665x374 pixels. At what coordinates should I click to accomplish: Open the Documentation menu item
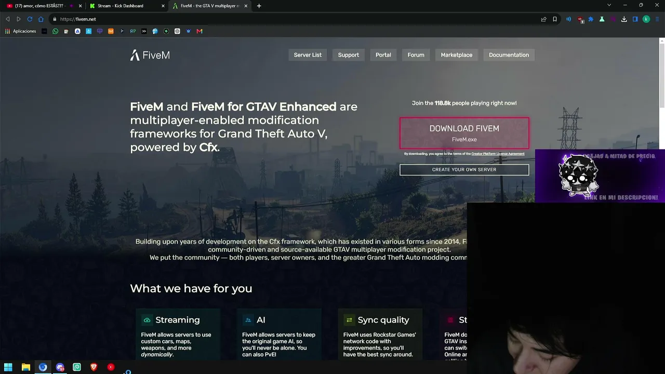(509, 55)
